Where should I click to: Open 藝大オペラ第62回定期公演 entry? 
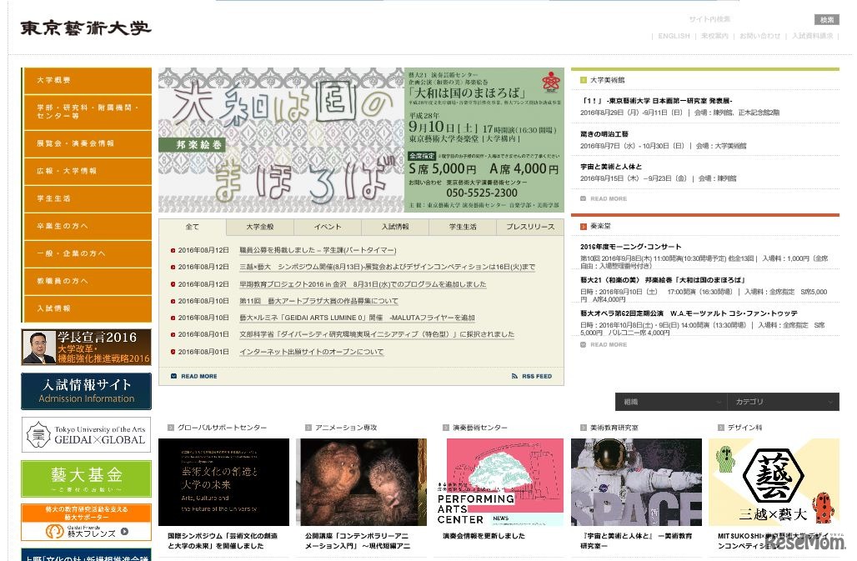coord(689,313)
